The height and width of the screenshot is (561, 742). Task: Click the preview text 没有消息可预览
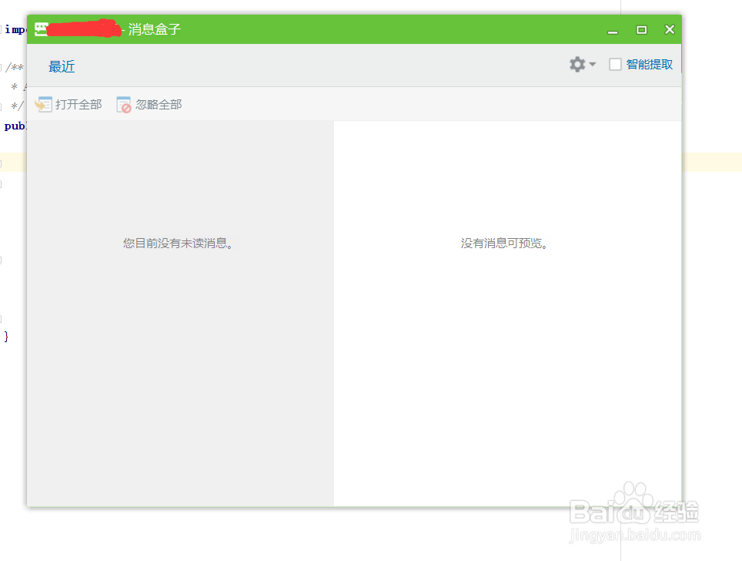[x=505, y=243]
